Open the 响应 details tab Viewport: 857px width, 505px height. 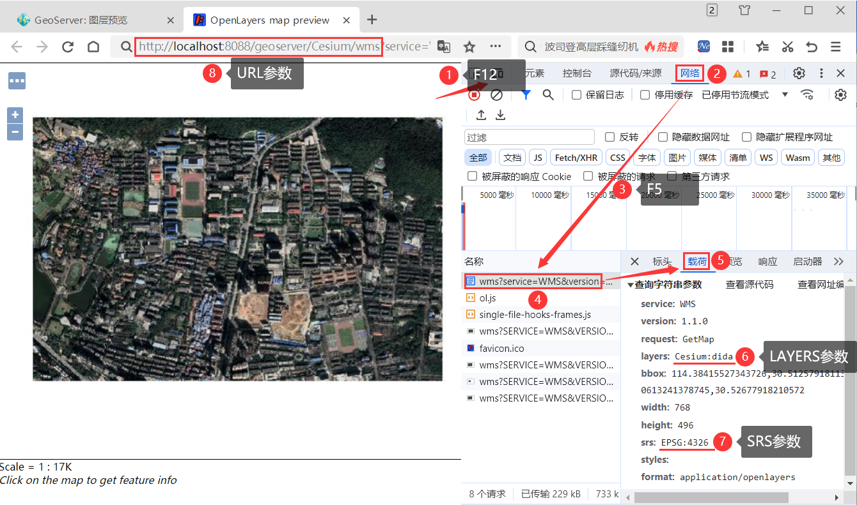click(767, 261)
